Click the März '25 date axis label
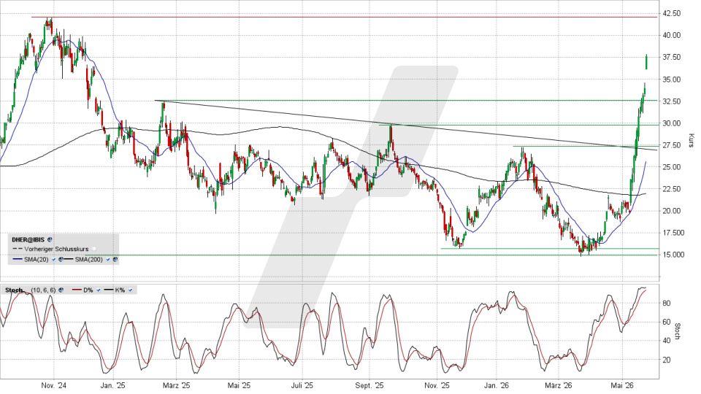 point(177,385)
